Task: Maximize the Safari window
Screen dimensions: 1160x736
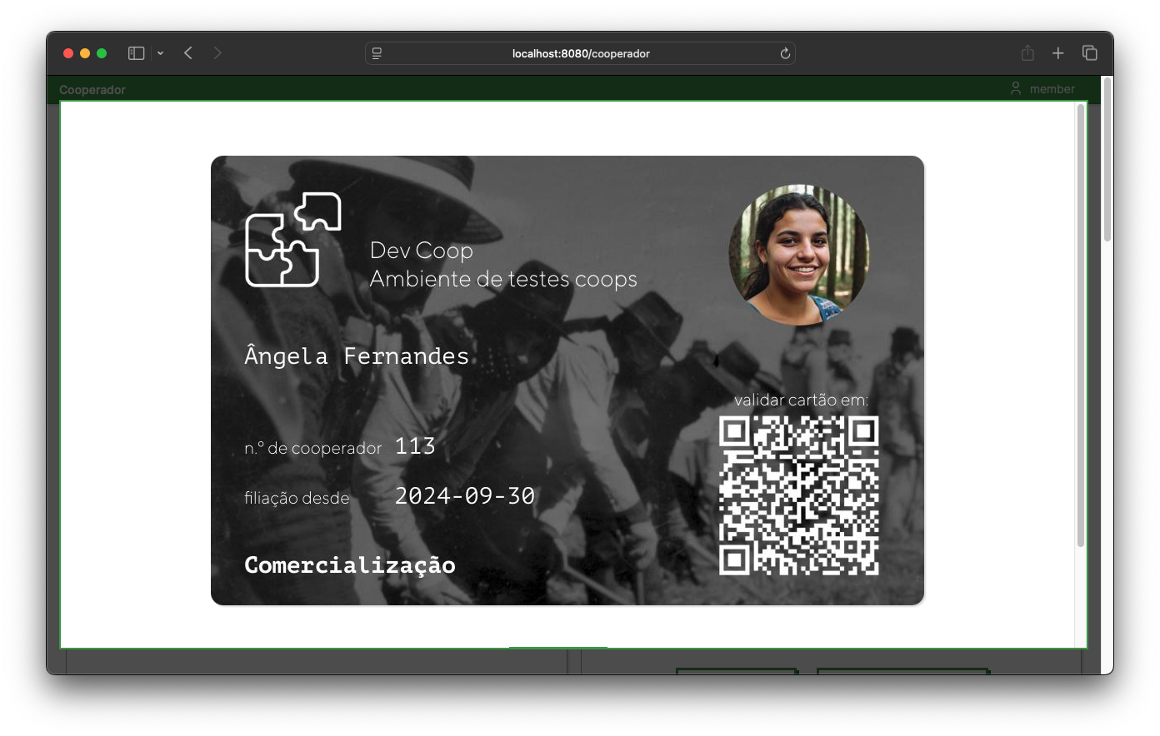Action: point(102,53)
